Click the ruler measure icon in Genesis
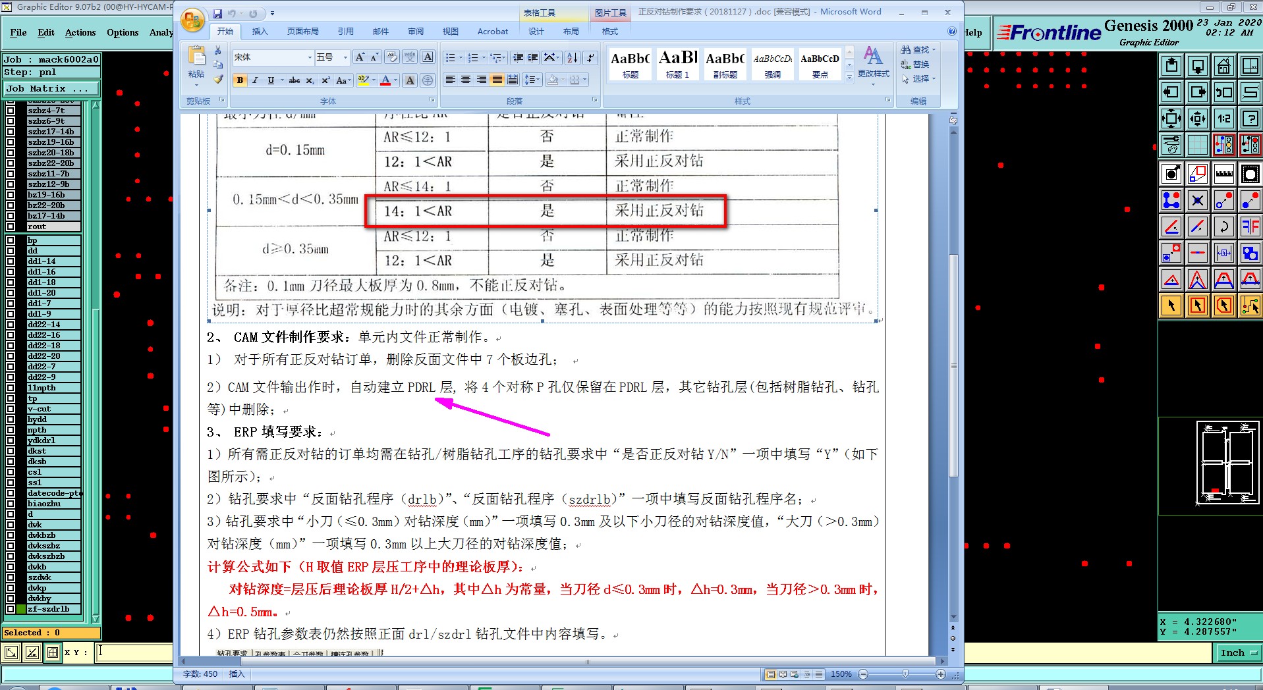 click(1223, 174)
